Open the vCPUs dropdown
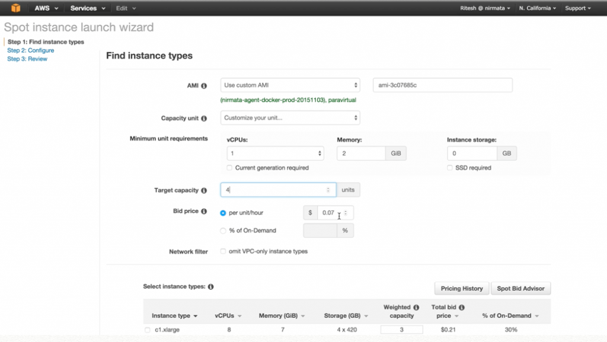 [275, 154]
